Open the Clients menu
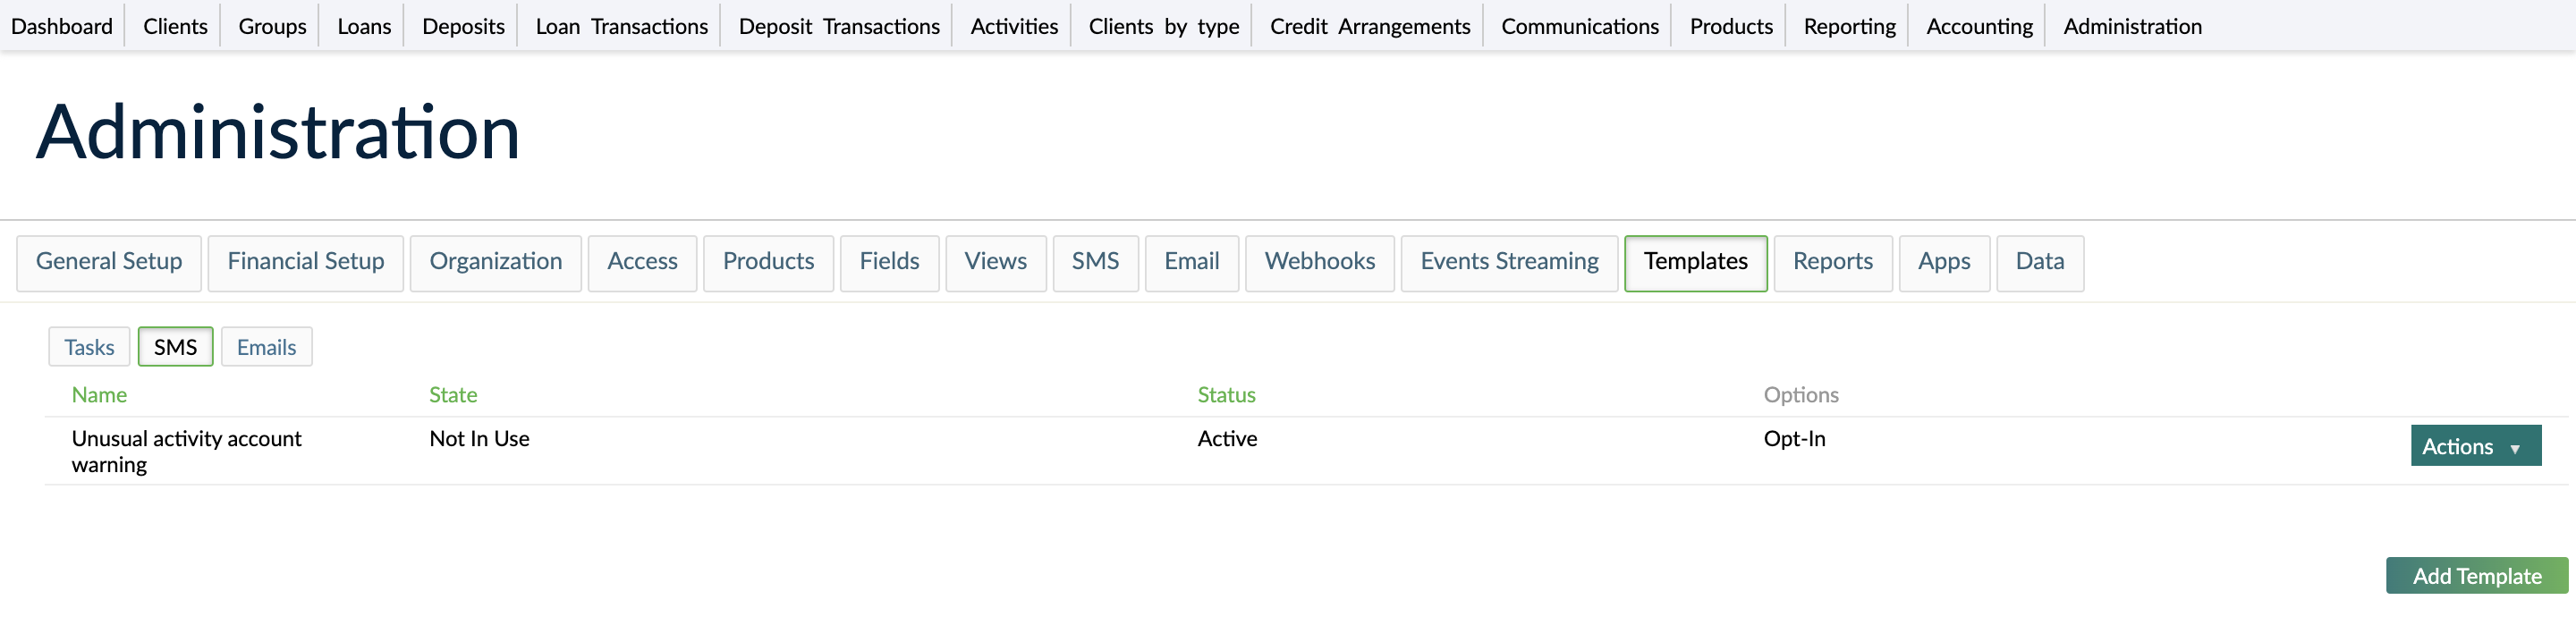Image resolution: width=2576 pixels, height=642 pixels. point(174,25)
